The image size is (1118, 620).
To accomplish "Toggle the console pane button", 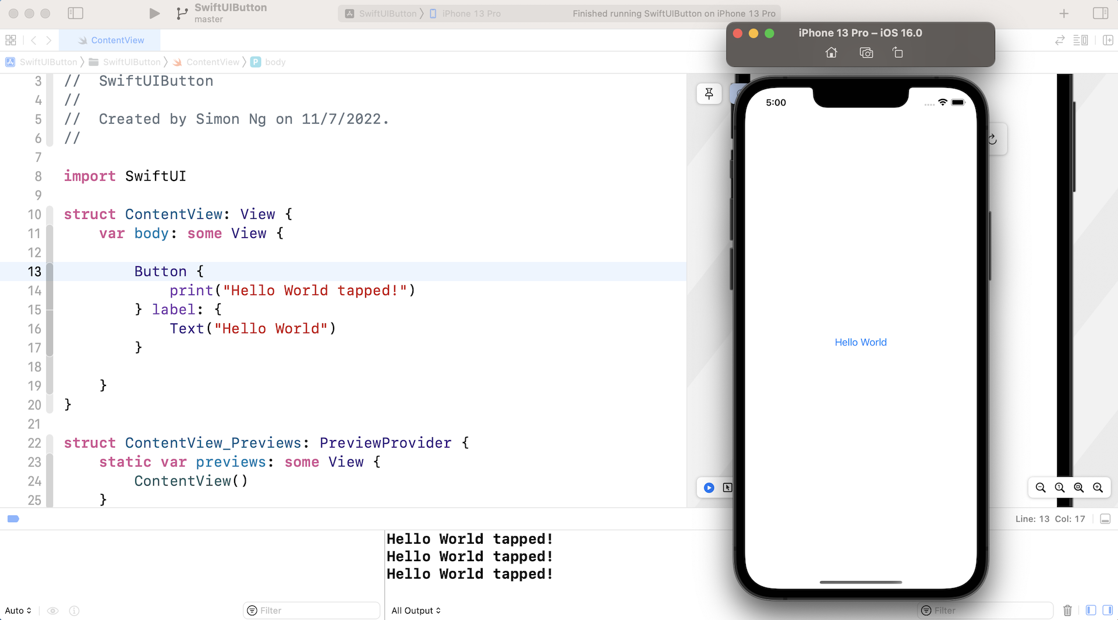I will [1108, 611].
